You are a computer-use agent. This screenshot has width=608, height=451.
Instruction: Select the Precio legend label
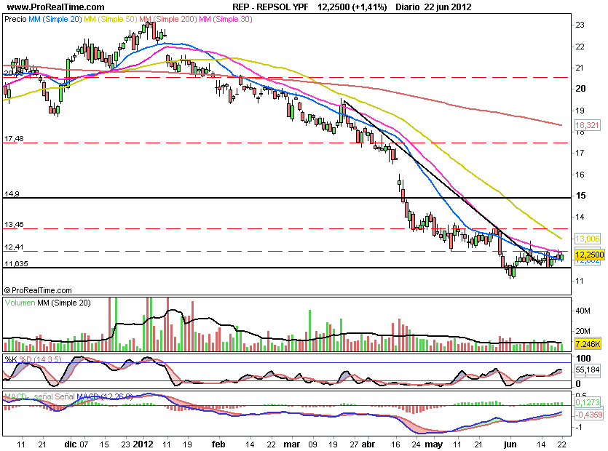click(x=15, y=19)
